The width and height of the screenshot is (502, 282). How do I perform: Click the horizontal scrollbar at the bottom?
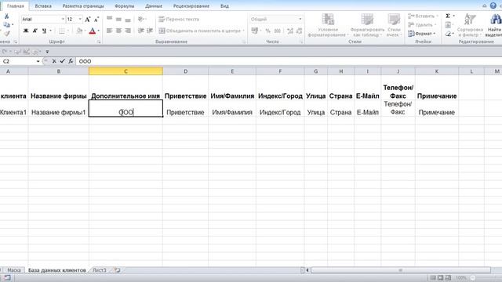click(x=401, y=270)
